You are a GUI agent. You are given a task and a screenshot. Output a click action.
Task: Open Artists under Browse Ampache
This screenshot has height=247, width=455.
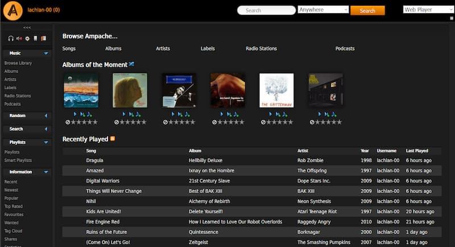point(163,48)
